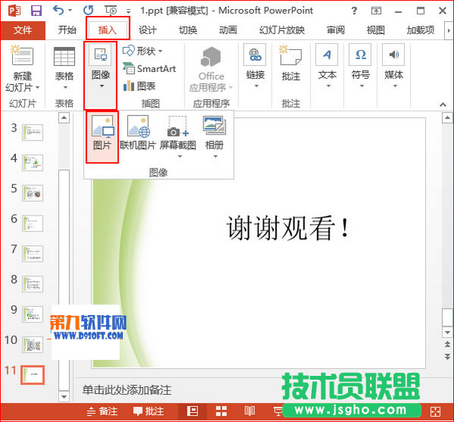The width and height of the screenshot is (454, 422).
Task: Click the Photo Album (相册) icon
Action: (214, 134)
